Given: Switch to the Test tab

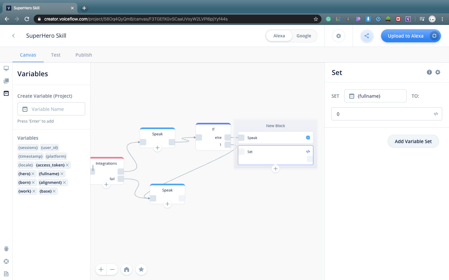Looking at the screenshot, I should click(56, 55).
